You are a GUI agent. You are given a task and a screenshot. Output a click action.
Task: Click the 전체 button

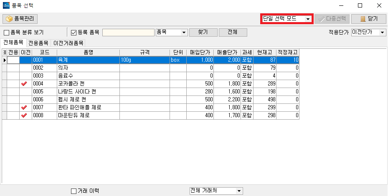pyautogui.click(x=233, y=33)
